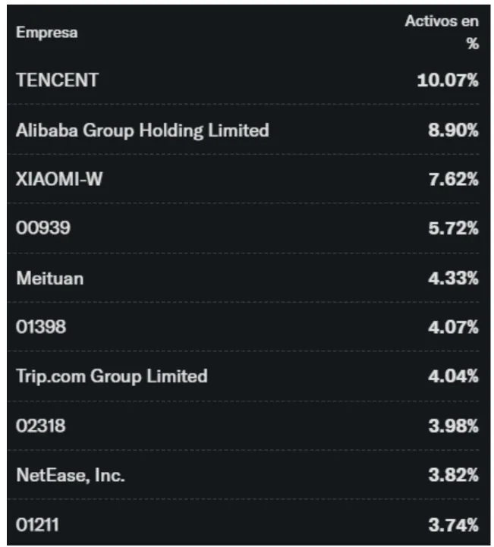
Task: Open the 01211 stock code entry
Action: (x=37, y=525)
